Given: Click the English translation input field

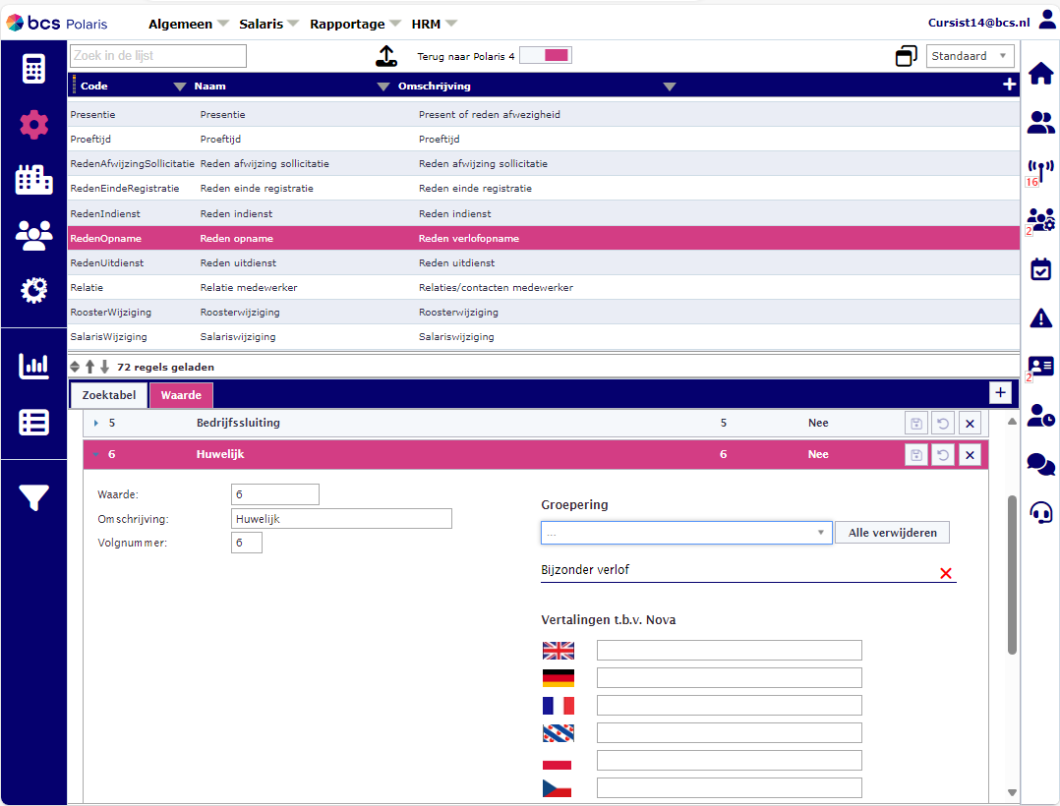Looking at the screenshot, I should point(730,650).
